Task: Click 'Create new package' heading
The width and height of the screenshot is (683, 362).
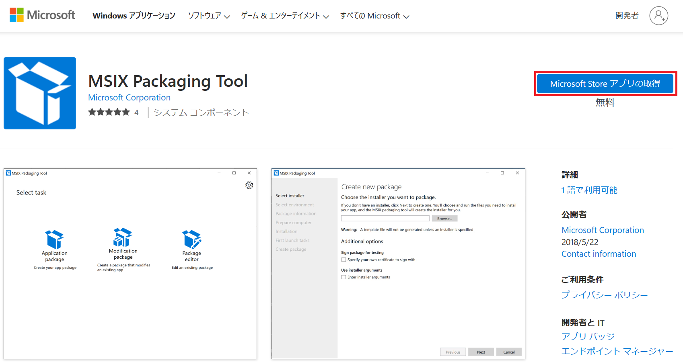Action: (371, 187)
